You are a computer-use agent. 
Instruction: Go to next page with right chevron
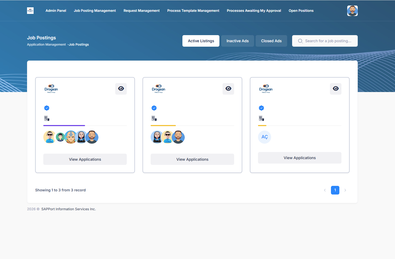[345, 190]
